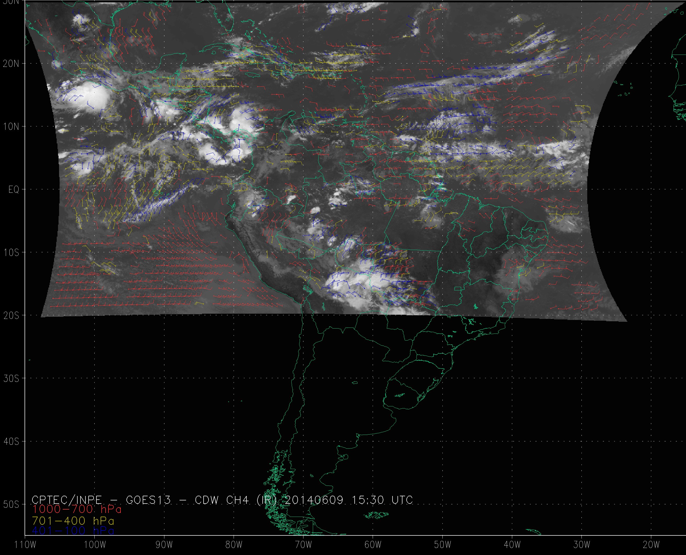Click the GOES13 satellite name in the caption
The width and height of the screenshot is (686, 555).
point(148,500)
